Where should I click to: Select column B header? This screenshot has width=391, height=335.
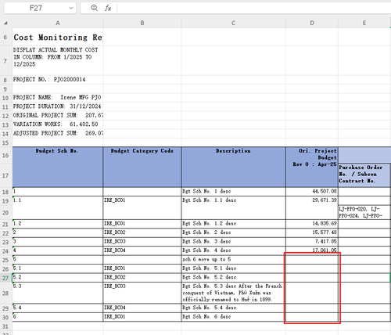click(x=142, y=23)
